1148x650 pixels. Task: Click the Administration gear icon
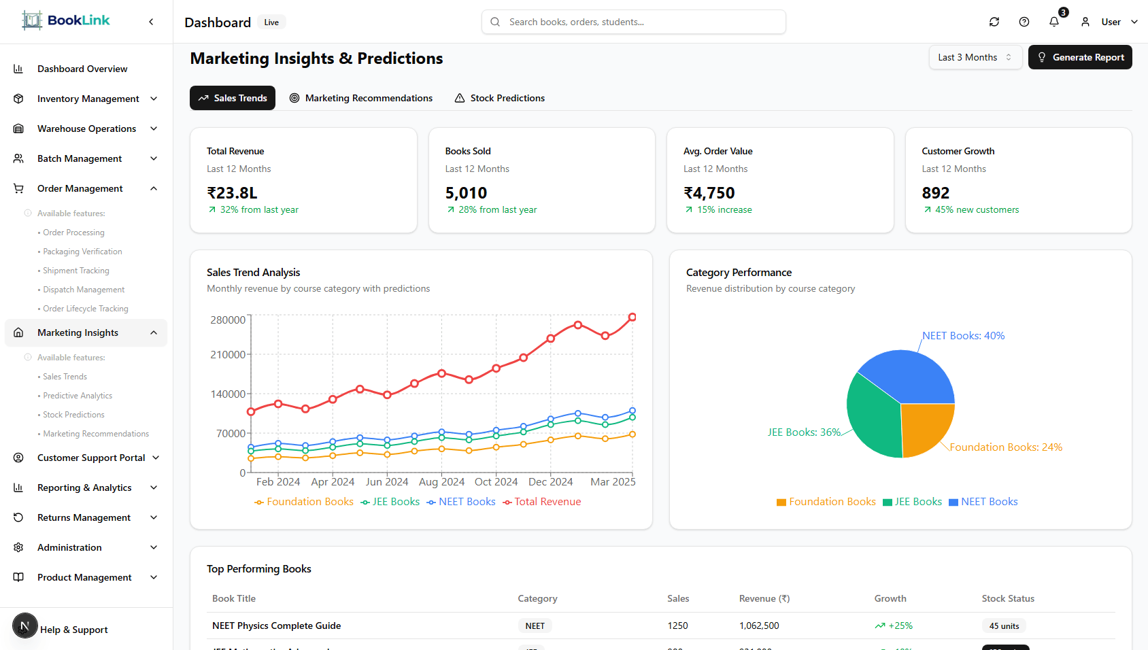[18, 547]
